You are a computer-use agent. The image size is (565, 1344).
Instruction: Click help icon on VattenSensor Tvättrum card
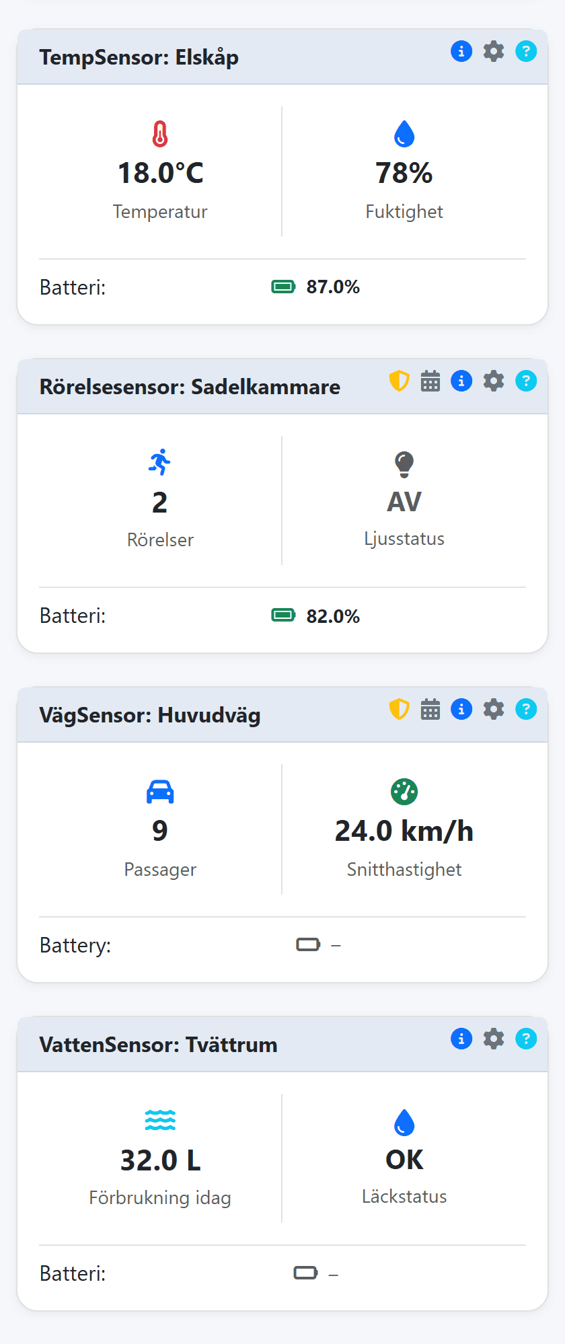point(526,1039)
